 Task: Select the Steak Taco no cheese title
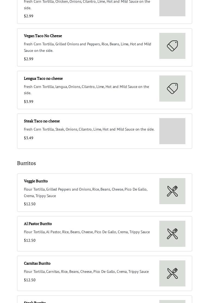coord(42,121)
